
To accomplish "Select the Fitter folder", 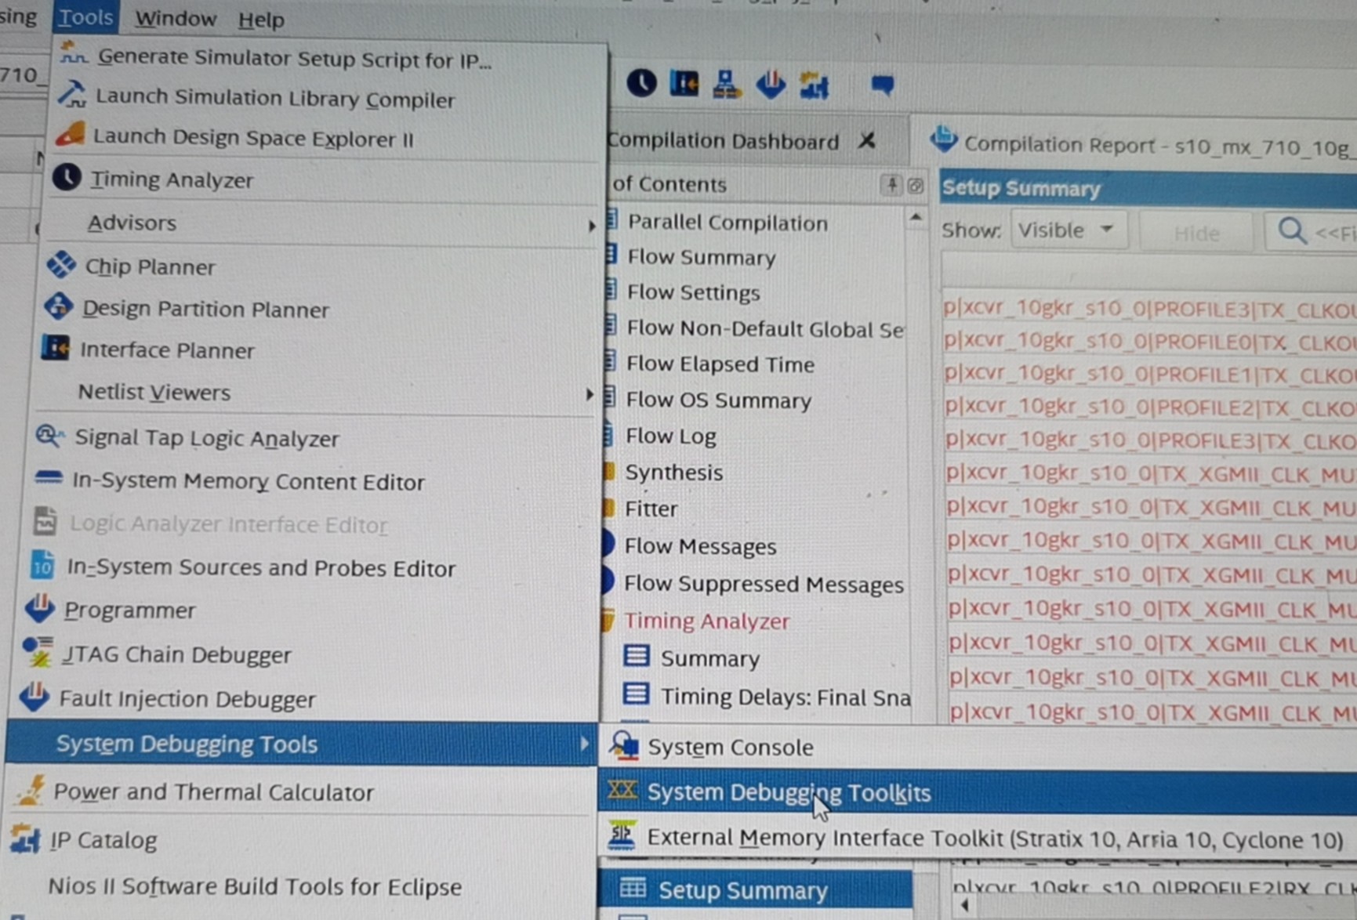I will pyautogui.click(x=651, y=509).
